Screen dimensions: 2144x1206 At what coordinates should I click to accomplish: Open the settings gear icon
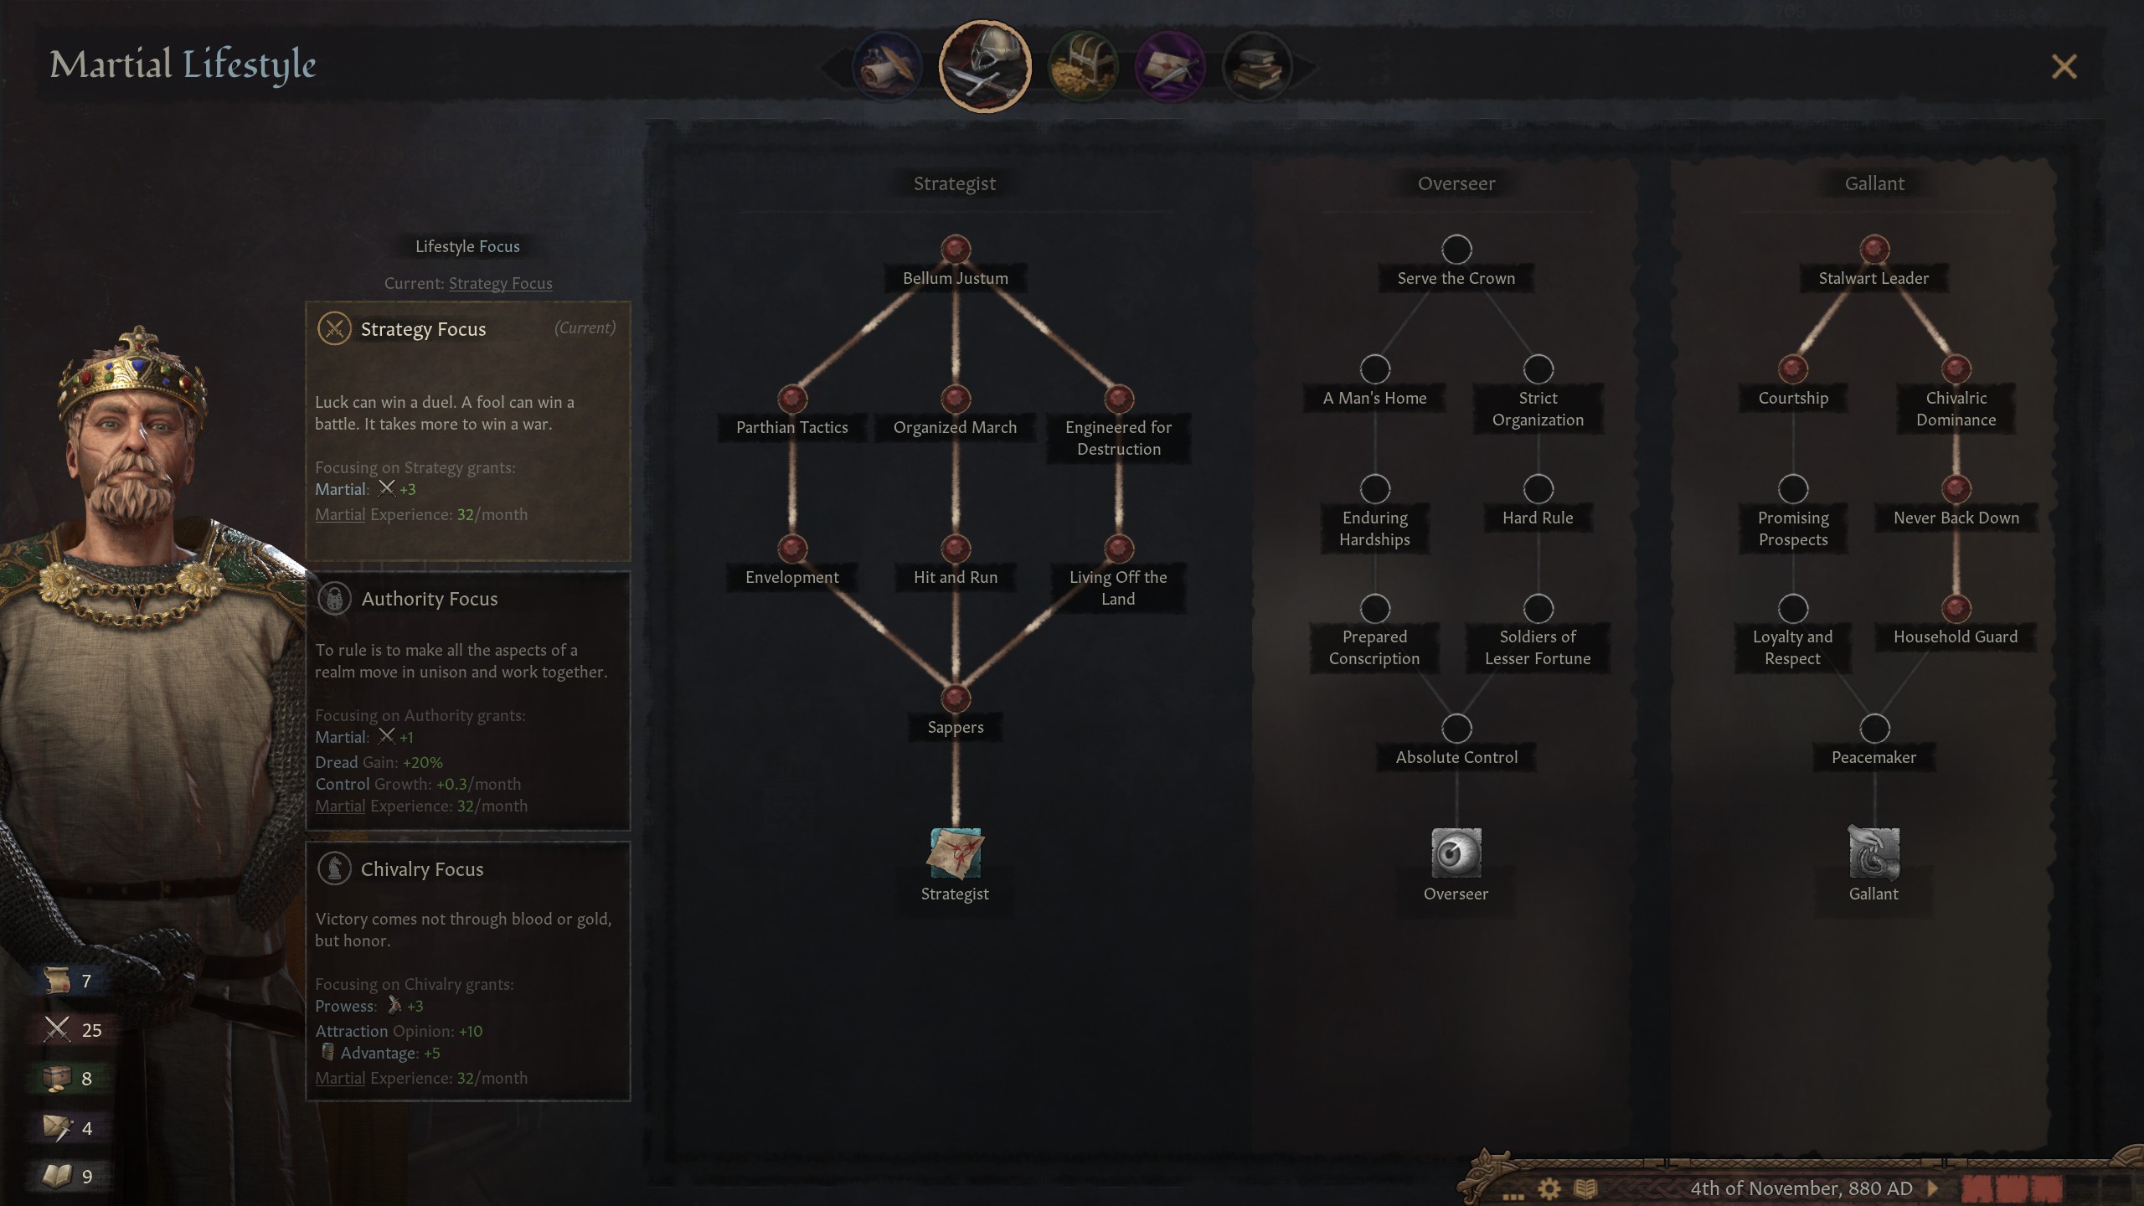(x=1549, y=1188)
